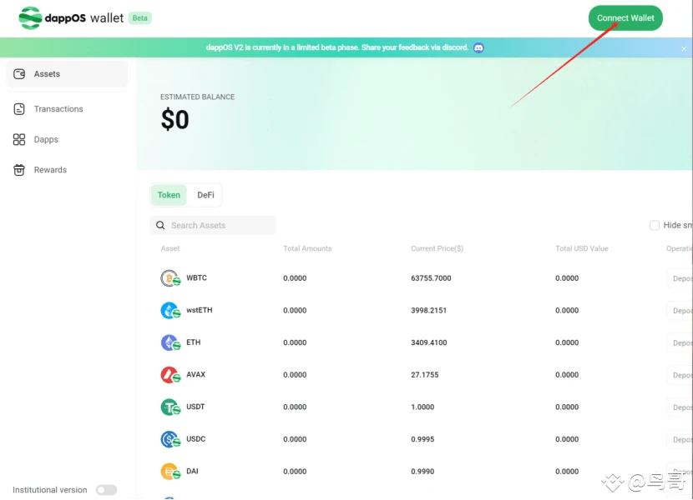Screen dimensions: 693x500
Task: Open the Assets menu item
Action: click(67, 73)
